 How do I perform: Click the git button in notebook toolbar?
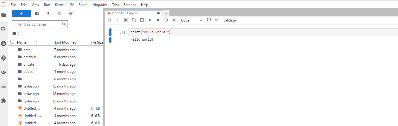point(217,20)
